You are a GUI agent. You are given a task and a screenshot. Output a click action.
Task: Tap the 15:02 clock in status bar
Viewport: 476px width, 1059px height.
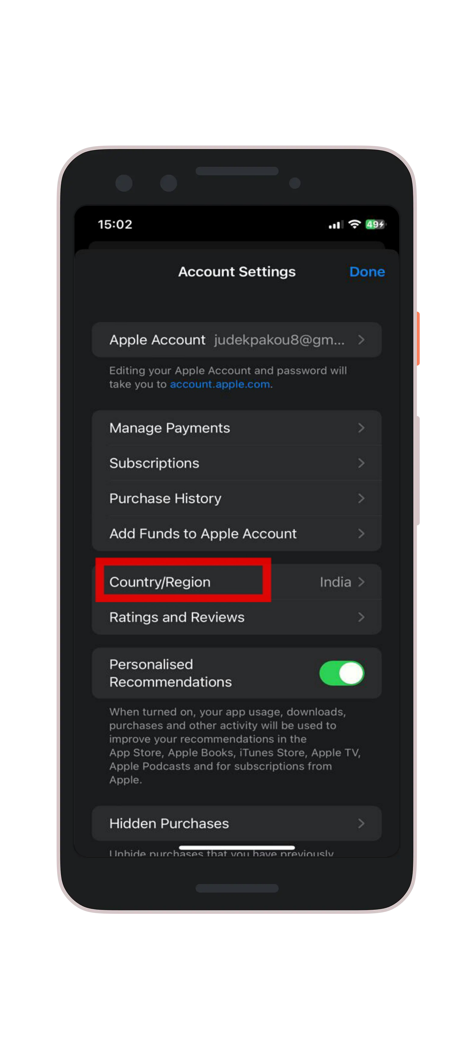115,224
